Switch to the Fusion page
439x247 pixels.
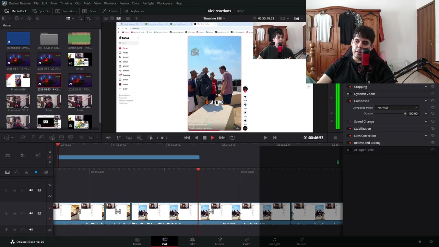[219, 242]
